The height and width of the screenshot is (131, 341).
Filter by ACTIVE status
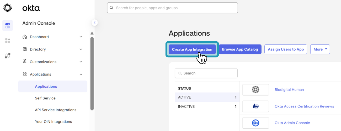click(207, 97)
